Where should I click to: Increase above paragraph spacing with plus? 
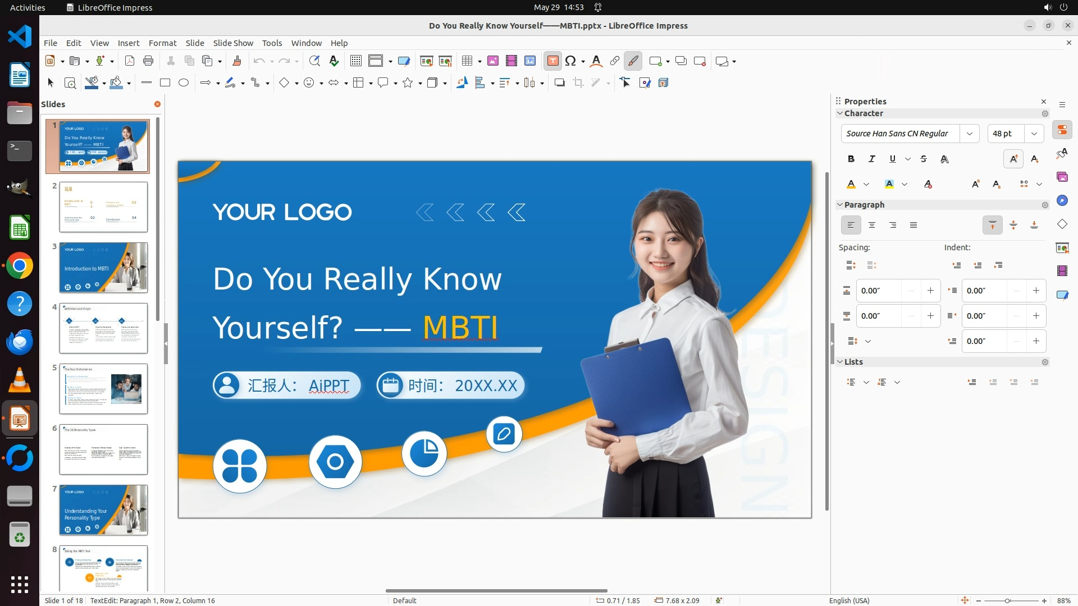[x=930, y=291]
